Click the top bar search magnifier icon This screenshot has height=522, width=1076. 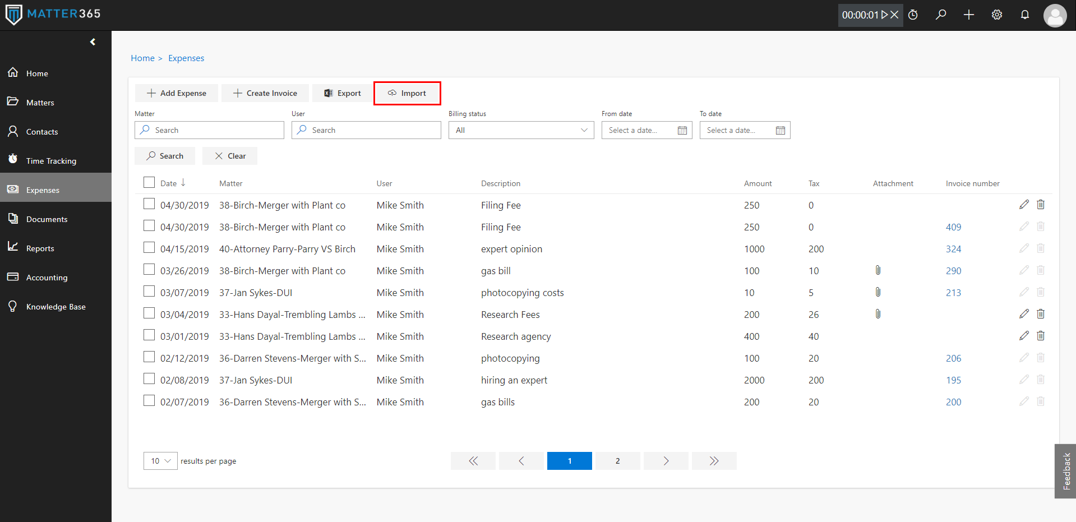tap(941, 15)
